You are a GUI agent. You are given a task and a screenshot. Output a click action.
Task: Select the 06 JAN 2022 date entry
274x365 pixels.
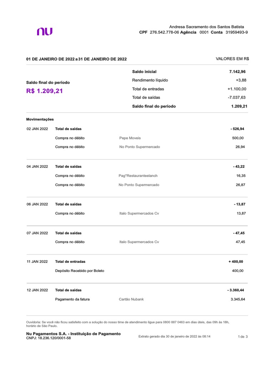coord(37,204)
